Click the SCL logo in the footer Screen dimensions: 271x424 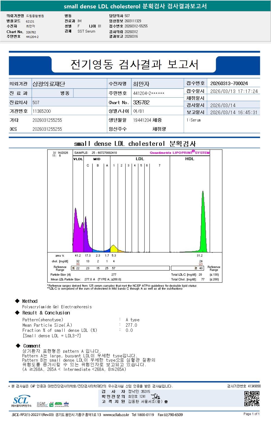point(21,401)
